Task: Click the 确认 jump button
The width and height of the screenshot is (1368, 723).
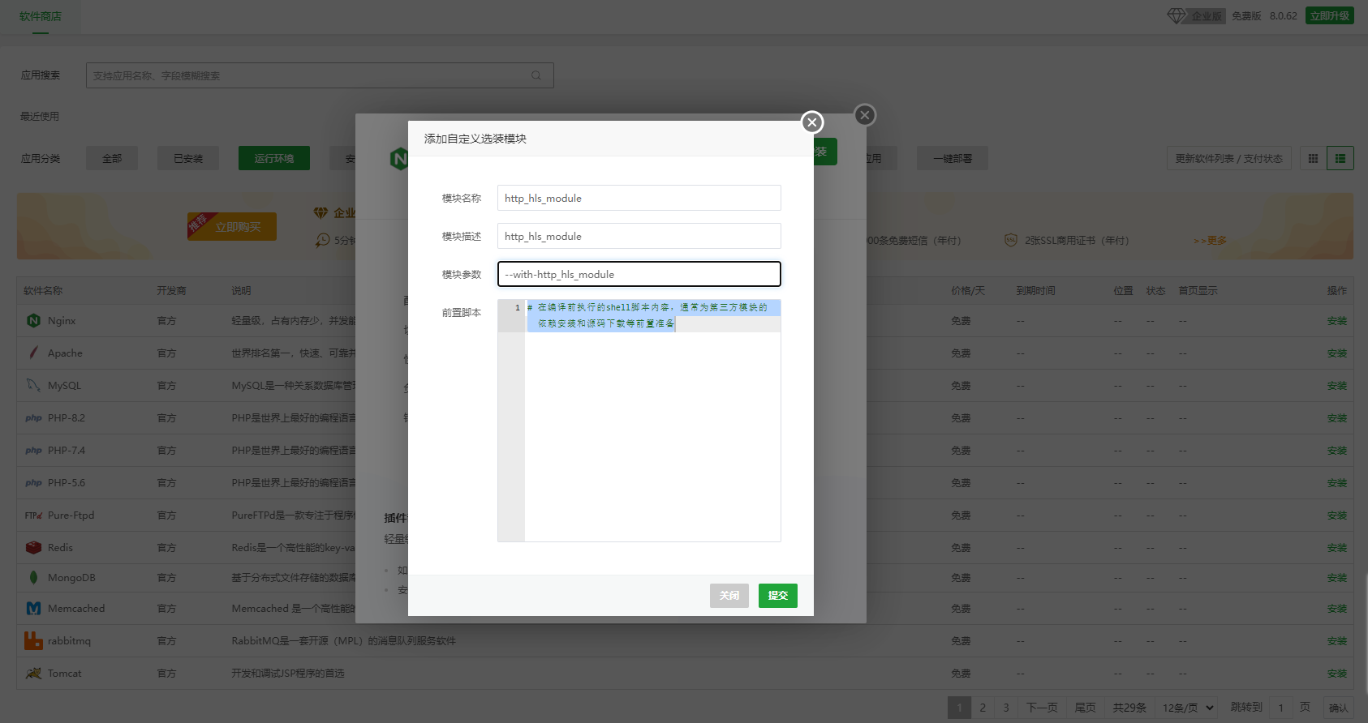Action: (1339, 708)
